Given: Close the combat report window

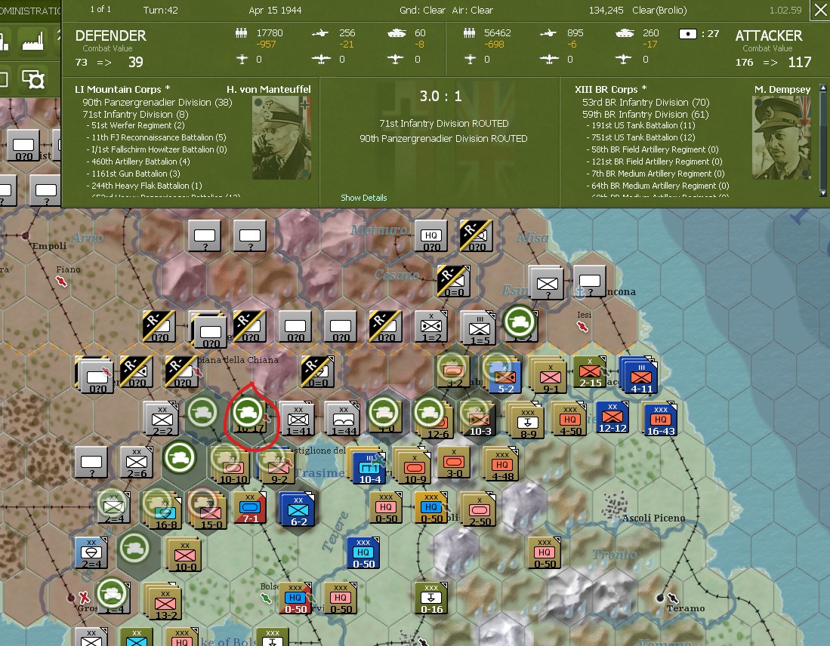Looking at the screenshot, I should [x=820, y=10].
